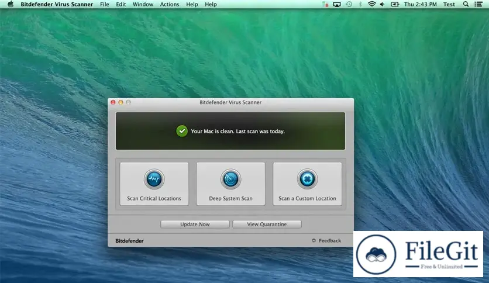Click the green checkmark status icon
This screenshot has height=283, width=489.
(182, 131)
